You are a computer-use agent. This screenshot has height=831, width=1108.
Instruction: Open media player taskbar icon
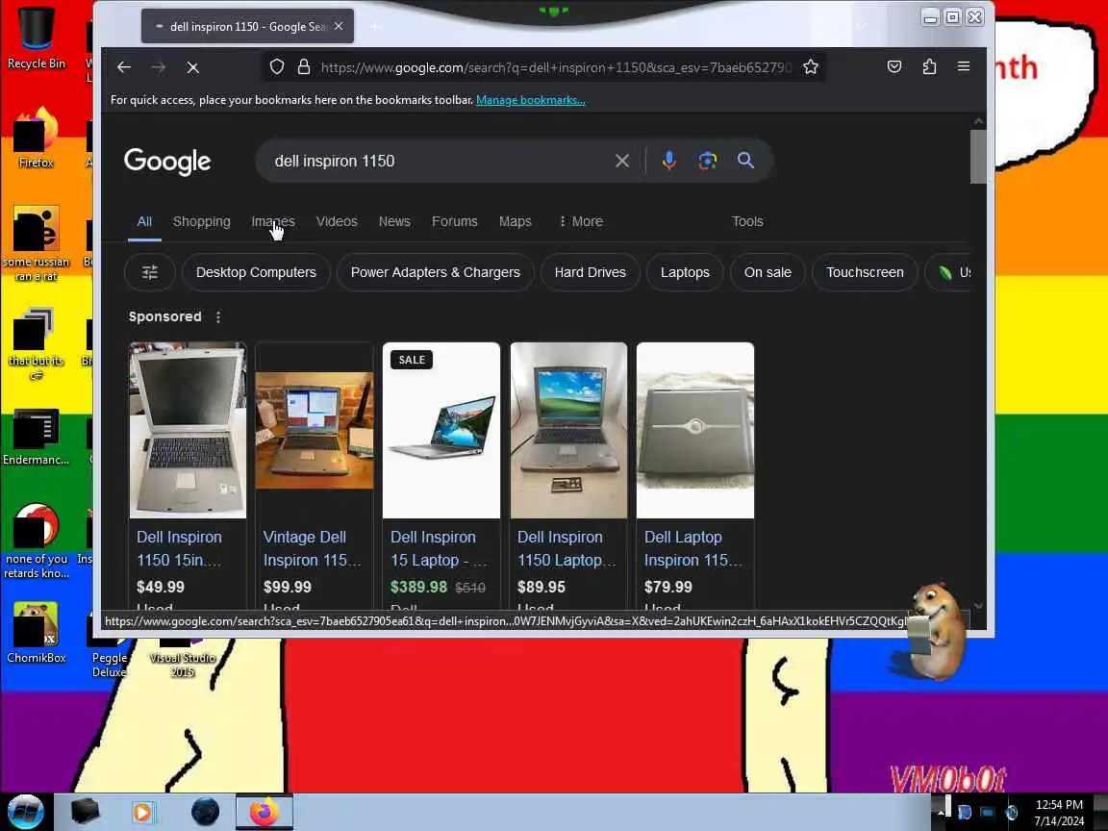point(143,812)
